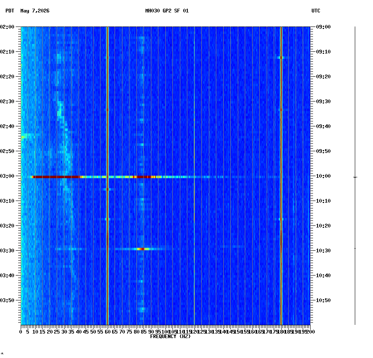
Task: Click the 02:10 PDT time label
Action: pyautogui.click(x=7, y=52)
